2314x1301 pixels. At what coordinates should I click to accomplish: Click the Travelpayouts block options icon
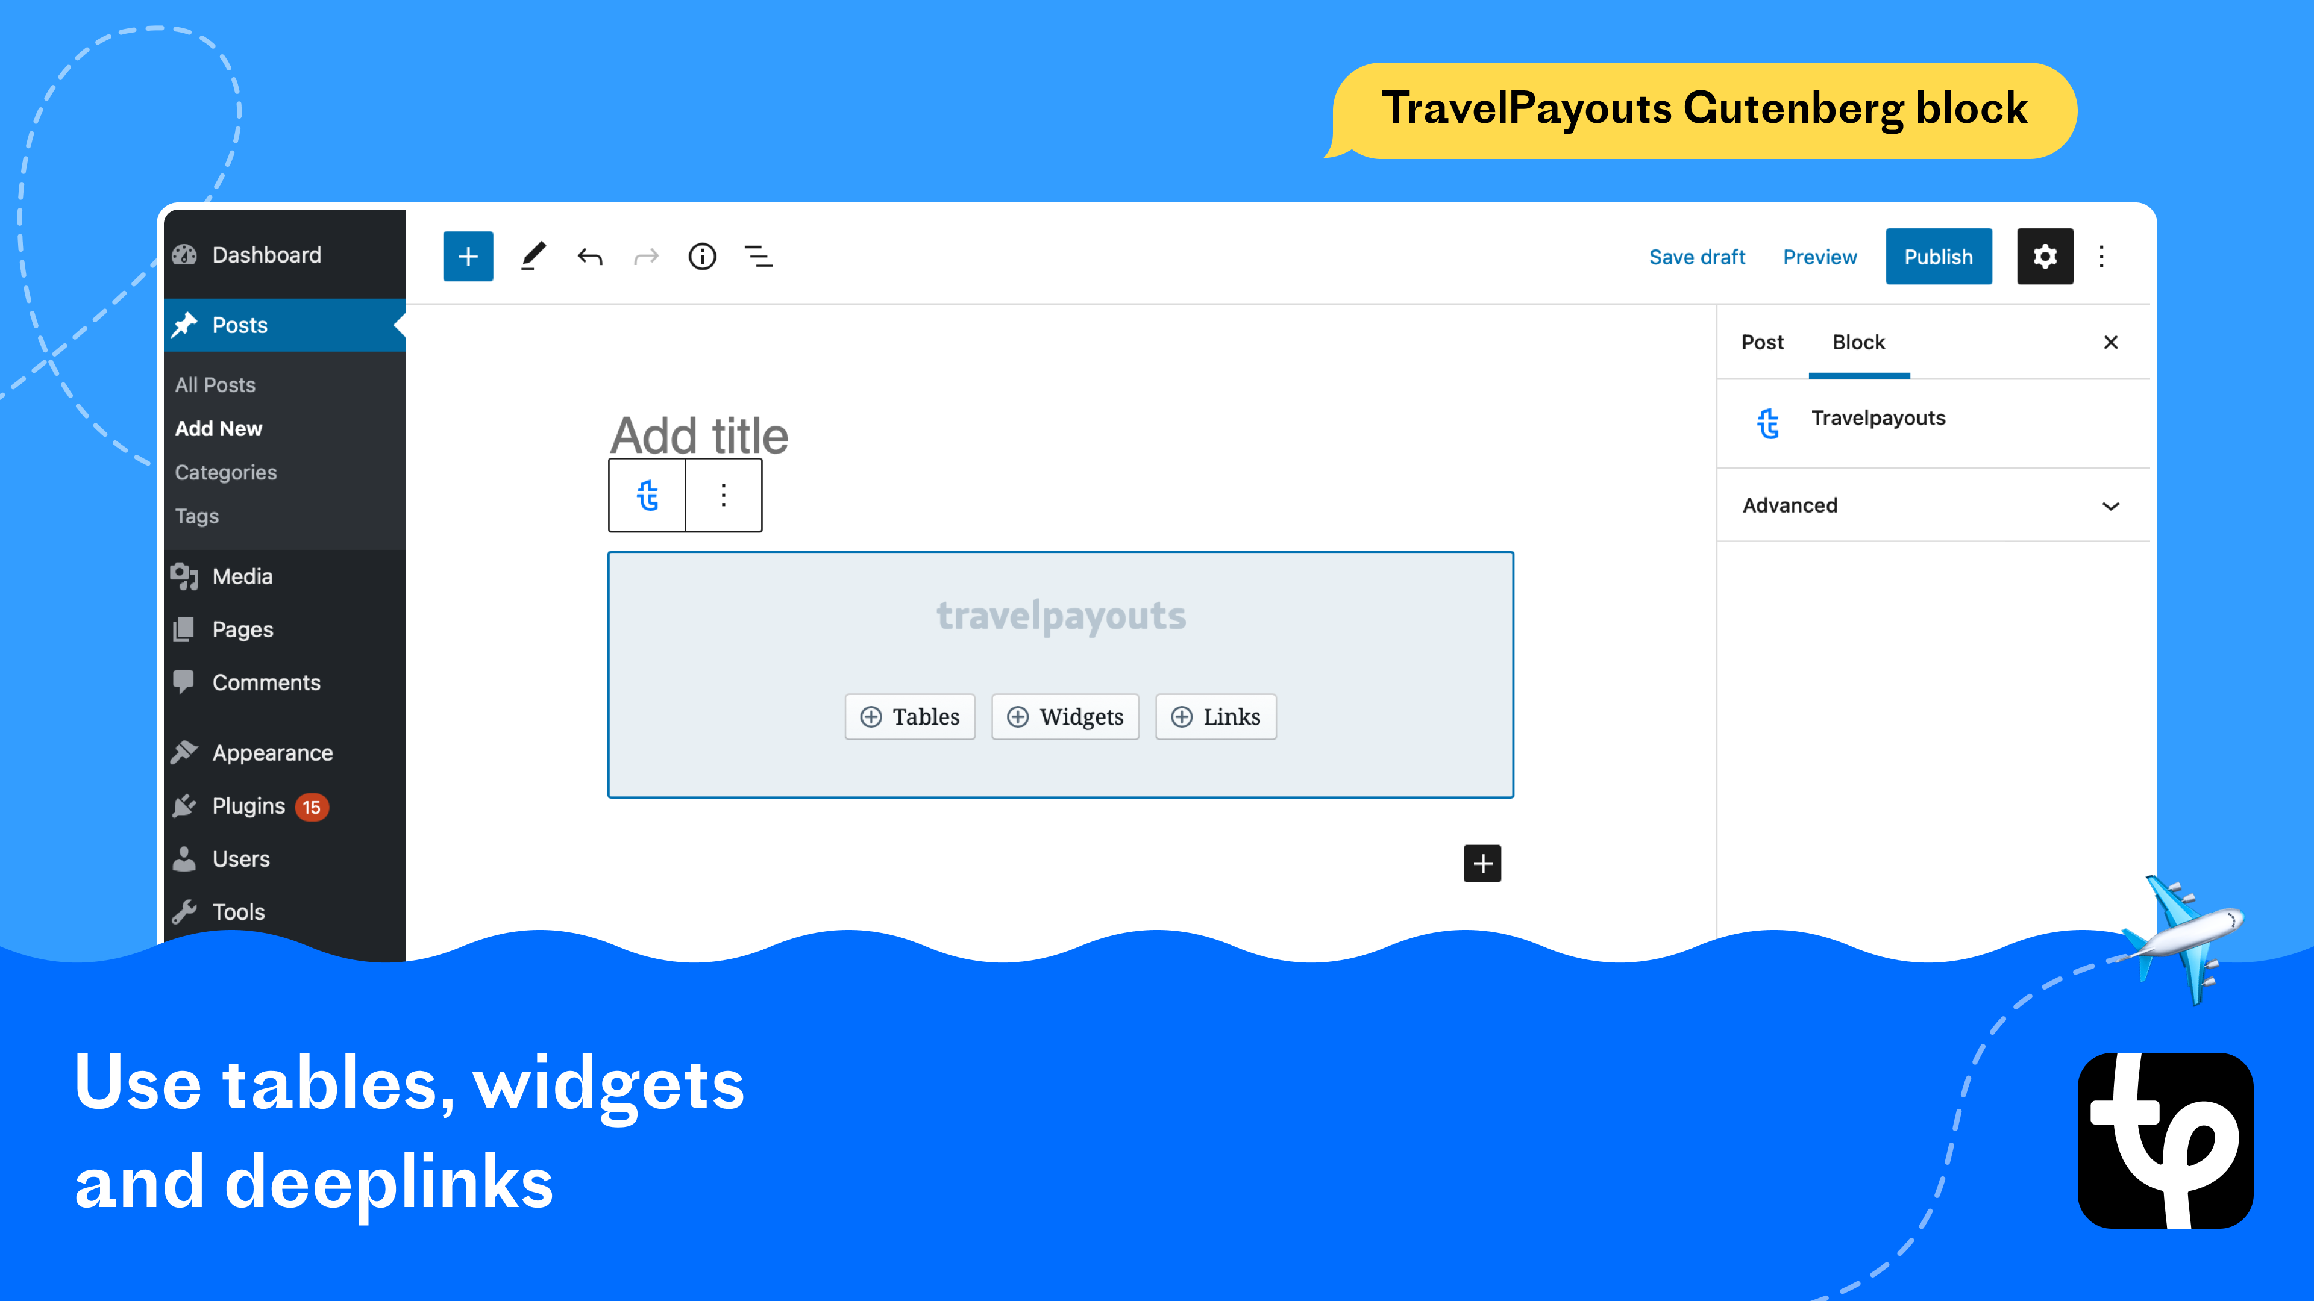723,494
